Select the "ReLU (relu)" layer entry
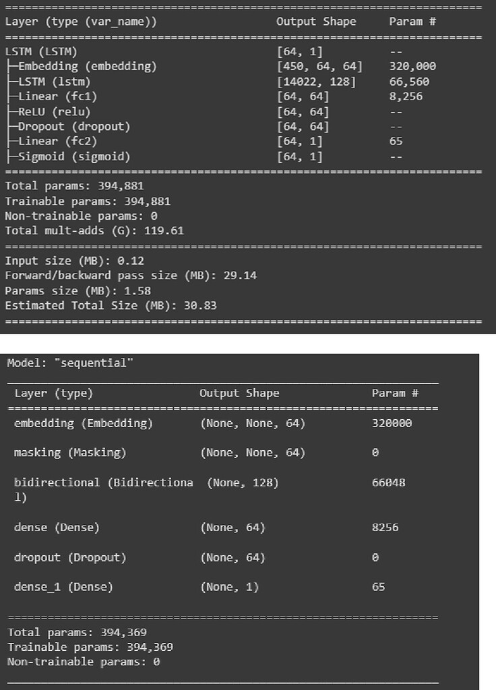496x690 pixels. coord(54,111)
